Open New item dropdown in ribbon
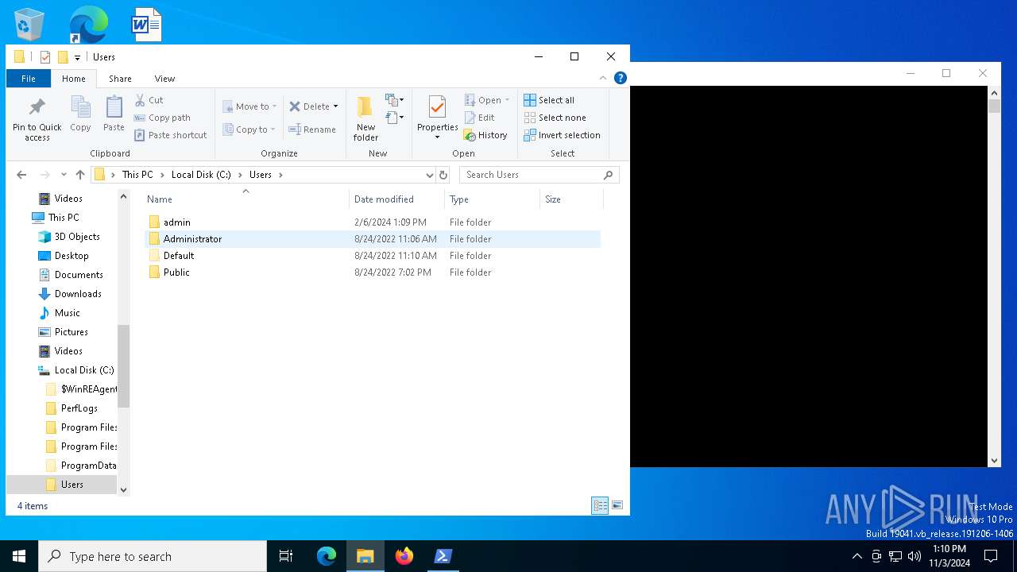Screen dimensions: 1017x572 coord(395,100)
